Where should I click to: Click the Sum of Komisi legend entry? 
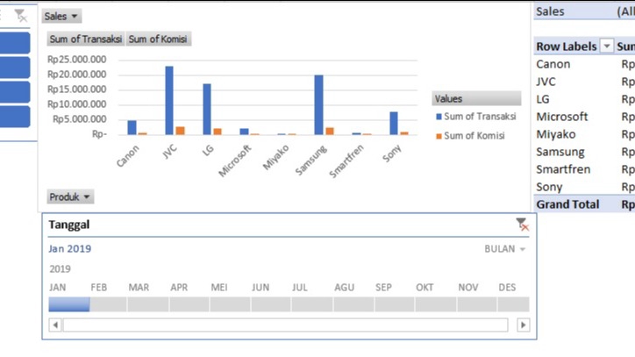470,136
